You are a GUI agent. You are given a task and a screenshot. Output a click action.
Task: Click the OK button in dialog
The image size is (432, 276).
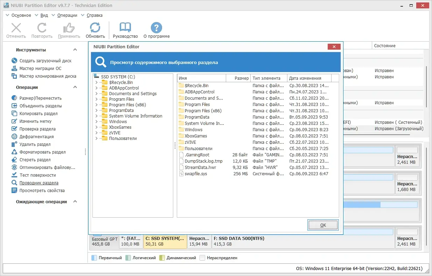[323, 225]
